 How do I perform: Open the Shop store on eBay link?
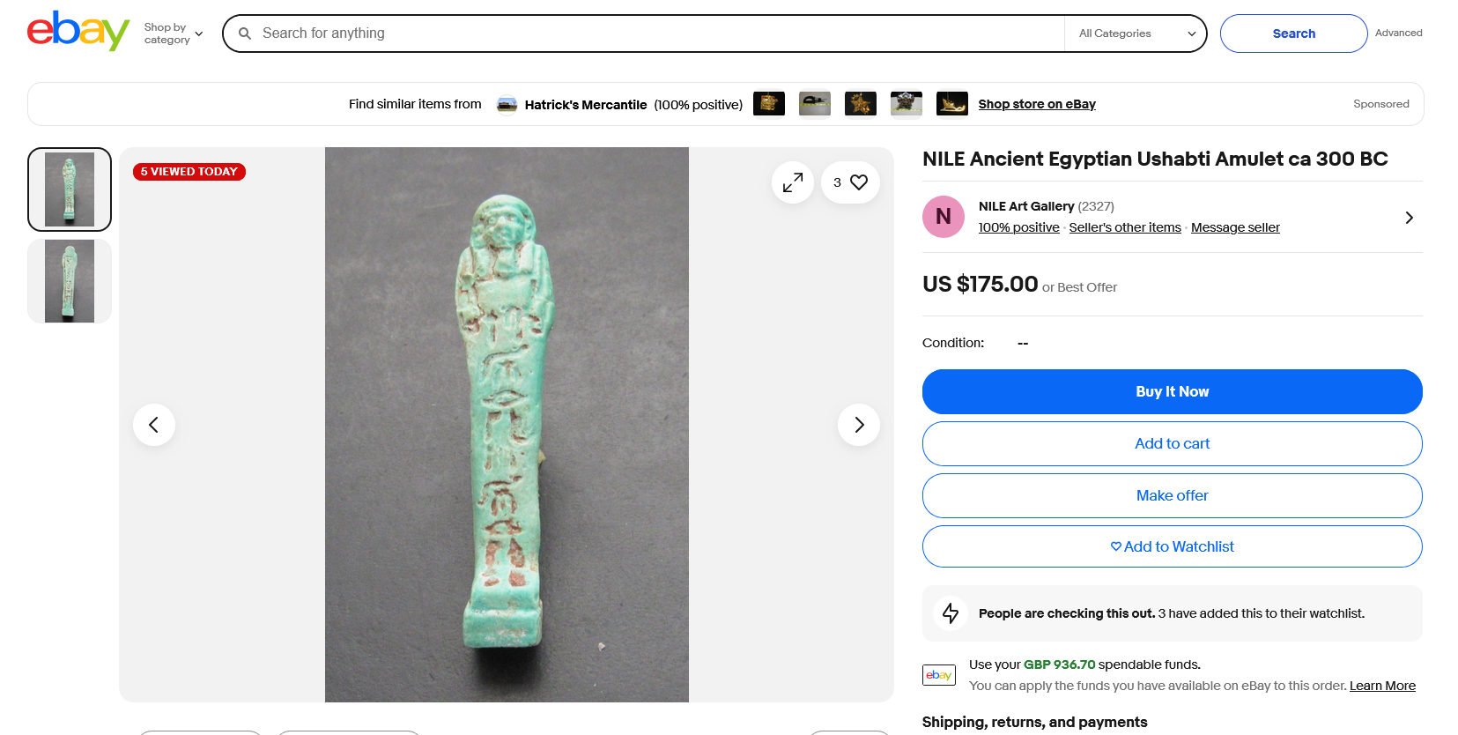pyautogui.click(x=1036, y=104)
